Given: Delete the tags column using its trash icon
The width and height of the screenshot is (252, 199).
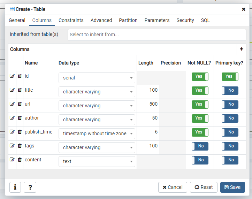Looking at the screenshot, I should tap(20, 146).
